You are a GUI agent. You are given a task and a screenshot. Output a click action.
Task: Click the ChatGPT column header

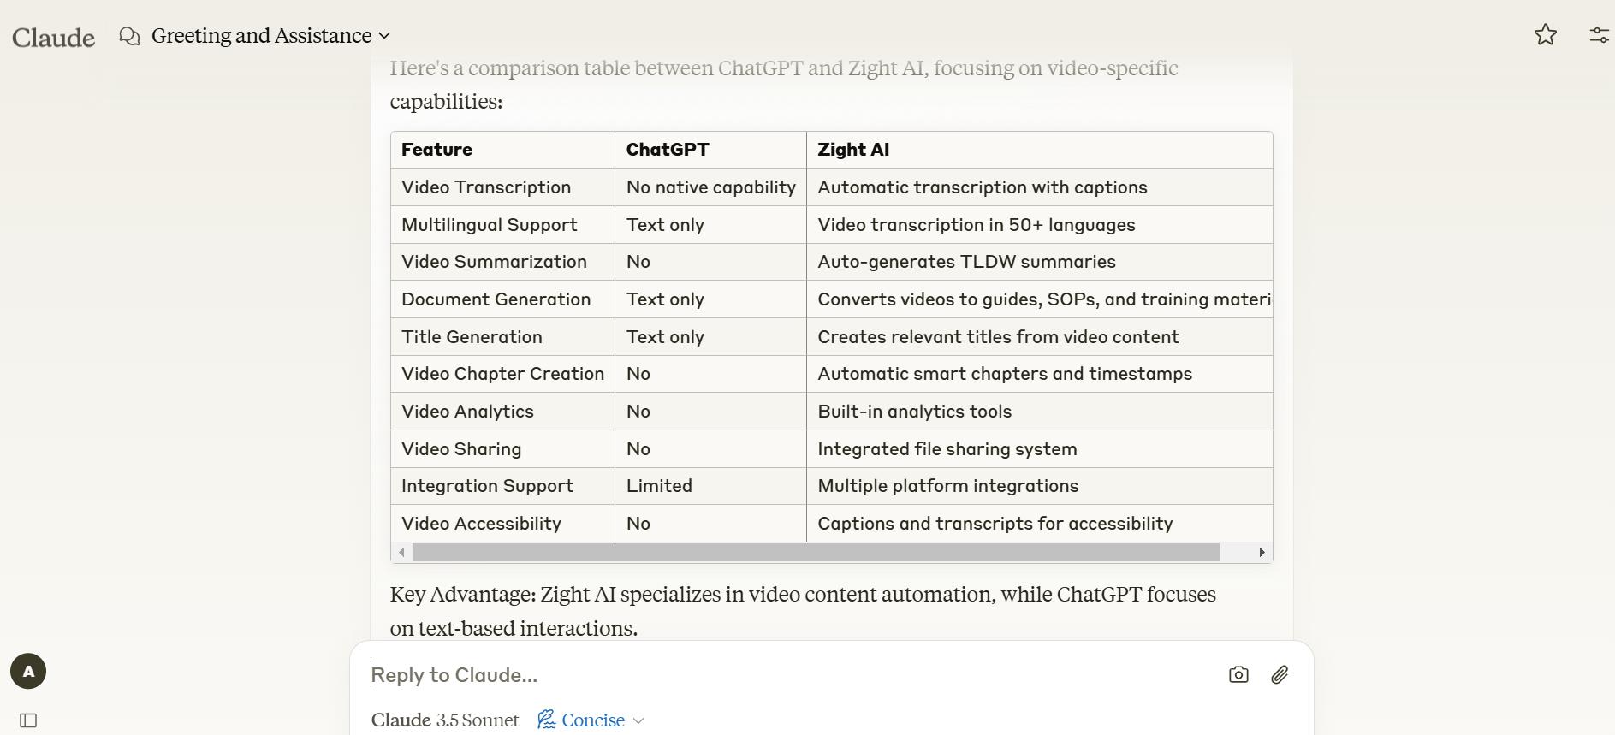click(668, 150)
